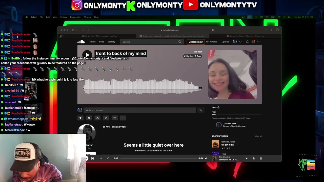
Task: Like the now-playing track in player bar
Action: tap(247, 158)
